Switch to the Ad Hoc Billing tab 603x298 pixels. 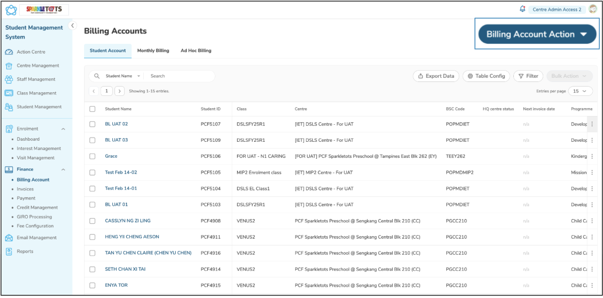196,51
